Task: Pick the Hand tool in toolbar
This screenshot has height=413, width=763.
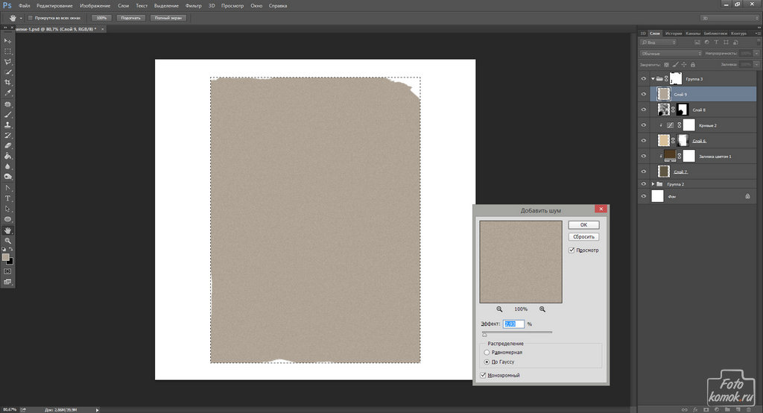Action: (8, 230)
